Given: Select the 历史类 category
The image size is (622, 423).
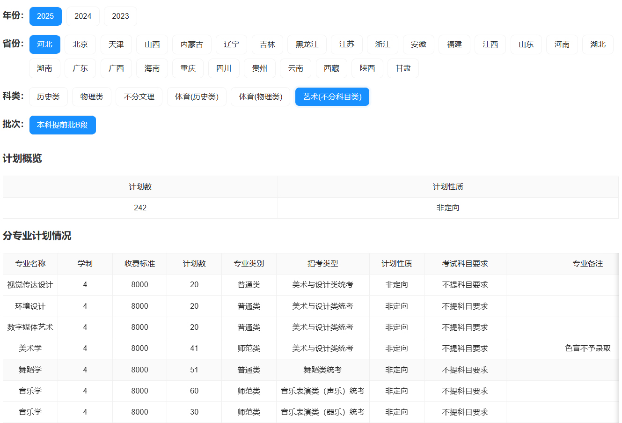Looking at the screenshot, I should tap(49, 97).
